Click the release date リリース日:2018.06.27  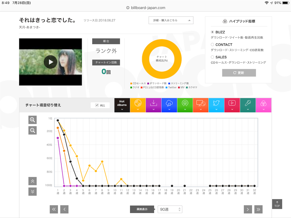[99, 20]
